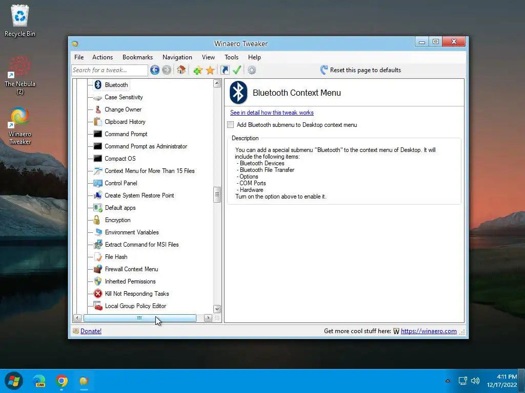The width and height of the screenshot is (525, 393).
Task: Open the Recycle Bin desktop icon
Action: click(20, 20)
